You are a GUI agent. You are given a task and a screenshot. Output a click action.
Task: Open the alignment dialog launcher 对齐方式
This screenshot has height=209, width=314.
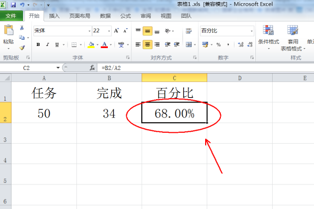(x=195, y=57)
